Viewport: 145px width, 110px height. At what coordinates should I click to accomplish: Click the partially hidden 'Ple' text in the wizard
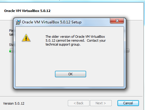click(x=11, y=31)
